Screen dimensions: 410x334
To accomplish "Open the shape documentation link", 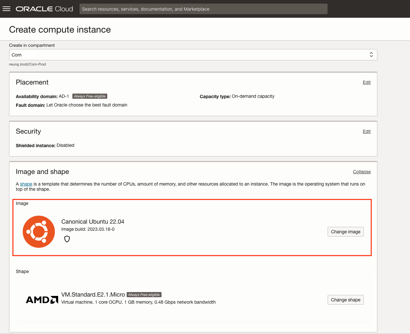I will (26, 184).
